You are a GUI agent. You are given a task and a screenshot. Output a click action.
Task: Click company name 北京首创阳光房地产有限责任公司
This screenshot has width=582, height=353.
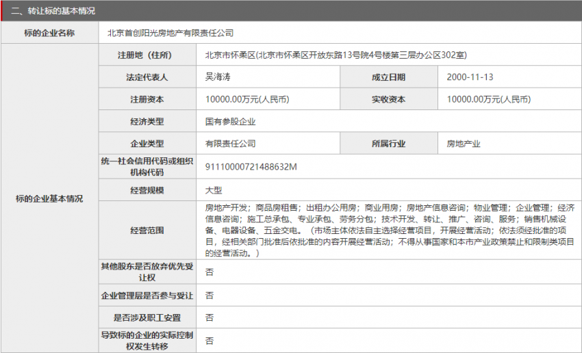point(170,33)
